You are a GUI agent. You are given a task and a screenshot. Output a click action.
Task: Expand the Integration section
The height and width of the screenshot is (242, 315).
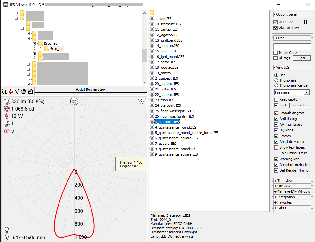pyautogui.click(x=292, y=197)
